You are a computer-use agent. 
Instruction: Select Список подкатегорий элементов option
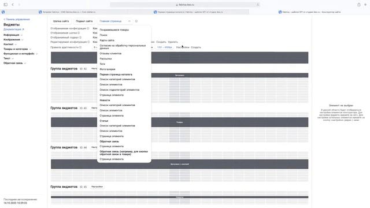point(120,90)
